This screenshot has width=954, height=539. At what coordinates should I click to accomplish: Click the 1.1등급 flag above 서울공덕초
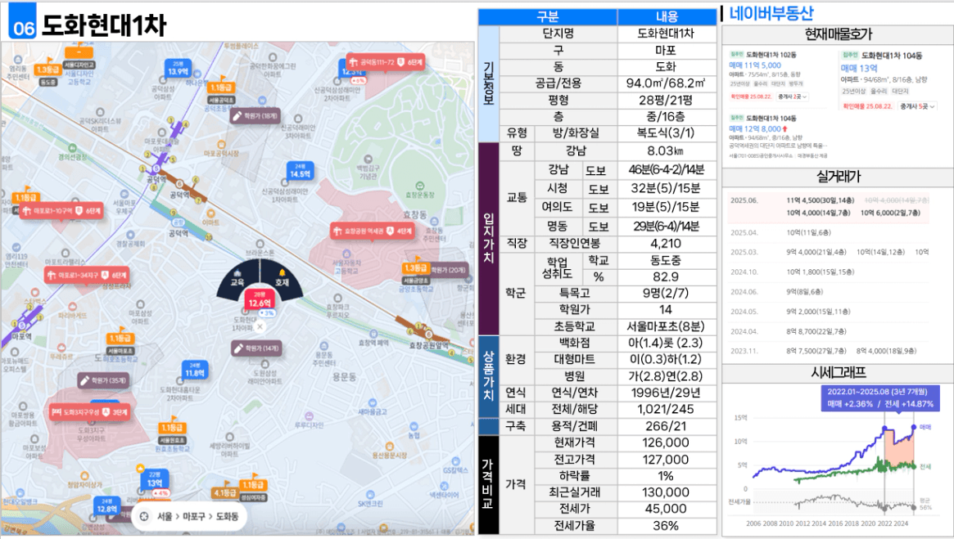point(221,88)
